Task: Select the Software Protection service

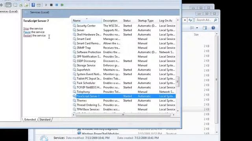Action: pyautogui.click(x=89, y=52)
